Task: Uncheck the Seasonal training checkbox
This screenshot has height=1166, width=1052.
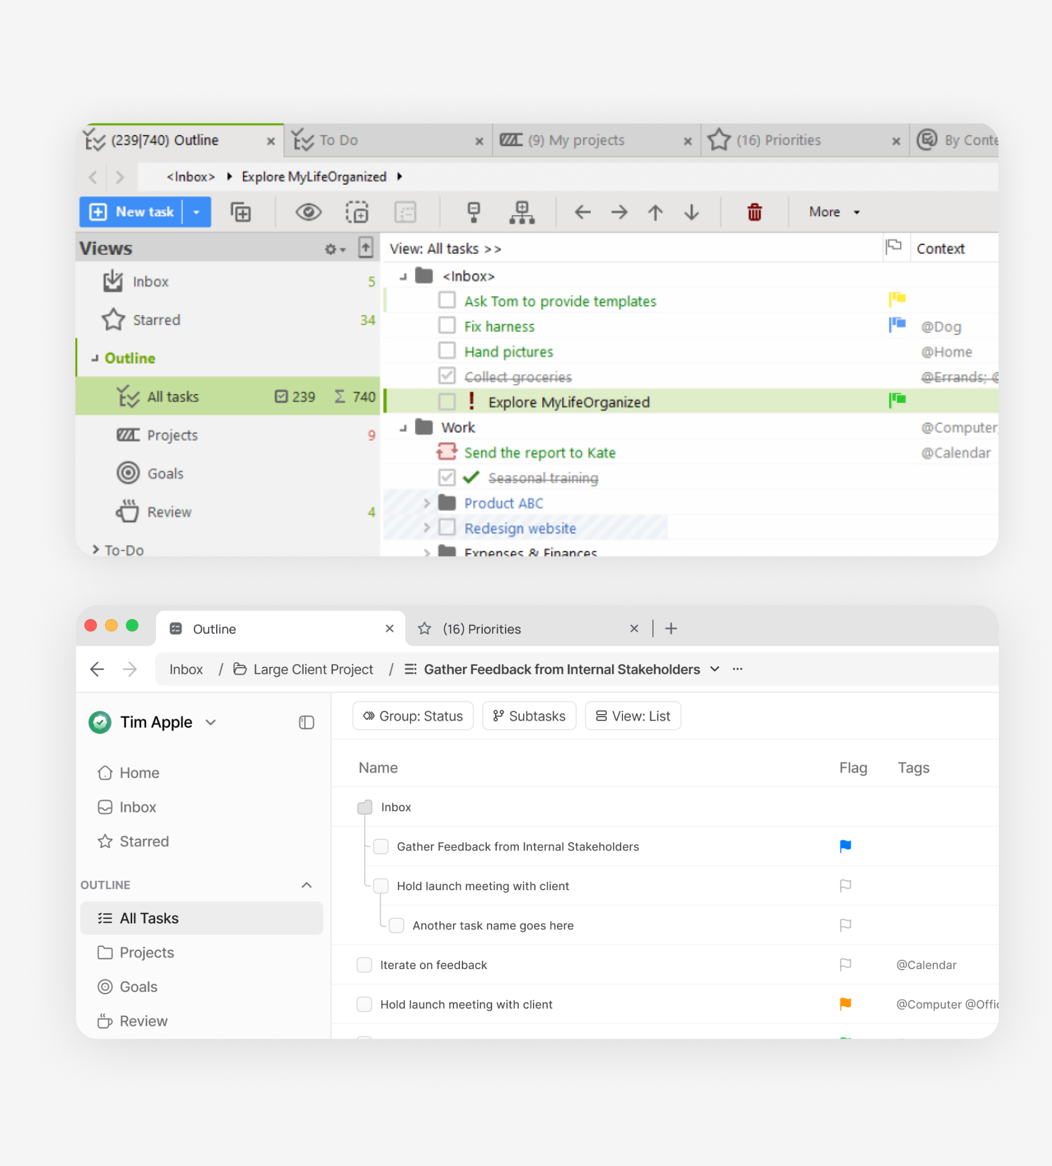Action: tap(447, 478)
